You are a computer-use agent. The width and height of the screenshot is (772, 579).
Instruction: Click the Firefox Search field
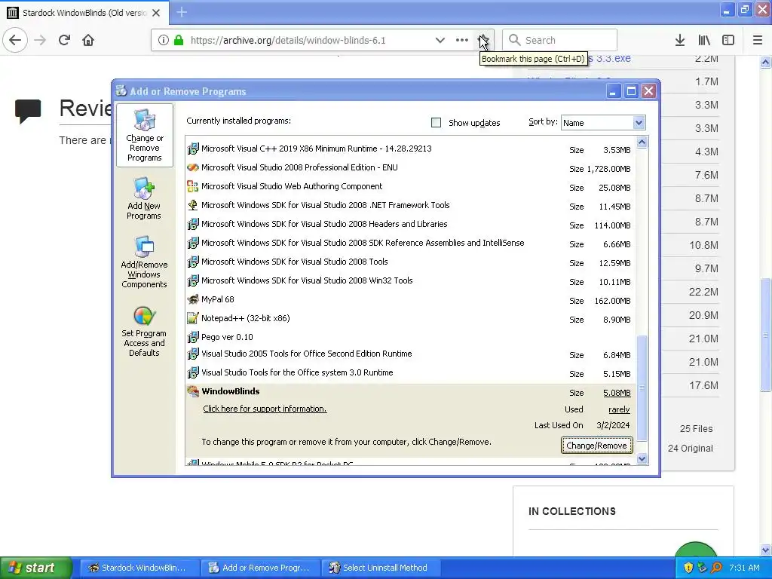(x=559, y=40)
